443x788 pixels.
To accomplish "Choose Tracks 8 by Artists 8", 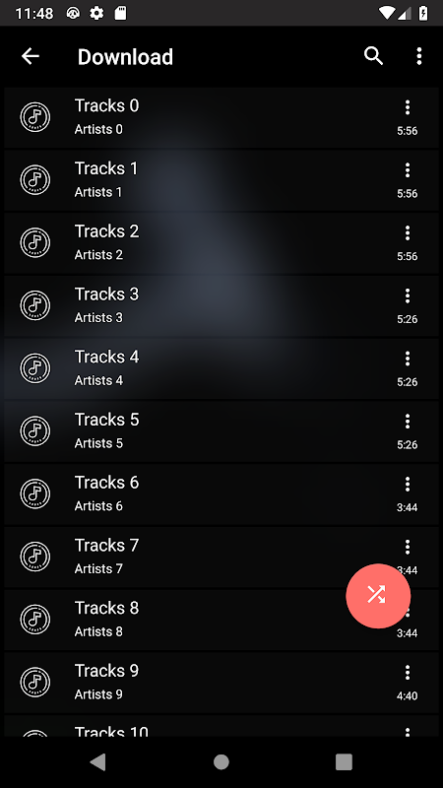I will tap(221, 620).
